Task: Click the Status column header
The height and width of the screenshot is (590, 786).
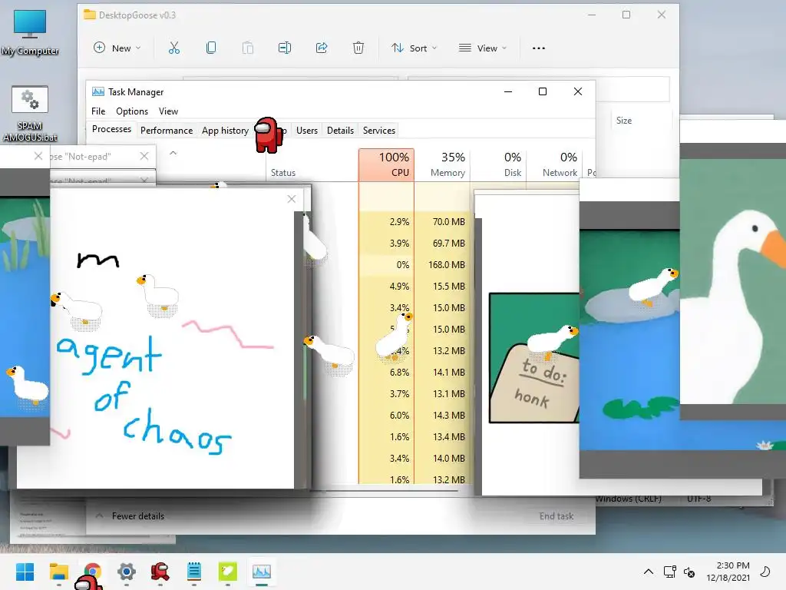Action: pos(283,173)
